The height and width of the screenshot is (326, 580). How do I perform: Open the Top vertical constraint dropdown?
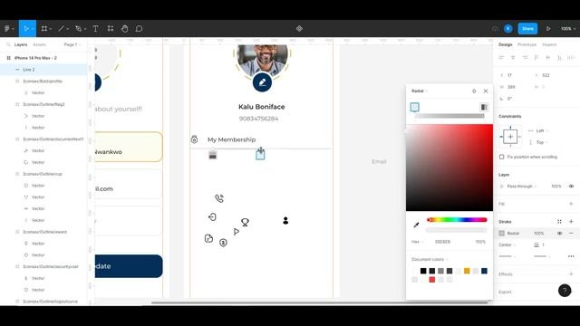pyautogui.click(x=542, y=142)
